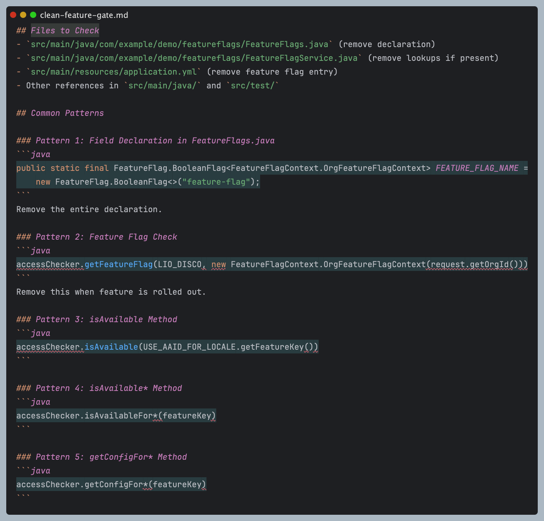This screenshot has width=544, height=521.
Task: Click the getFeatureFlag method call
Action: [x=119, y=264]
